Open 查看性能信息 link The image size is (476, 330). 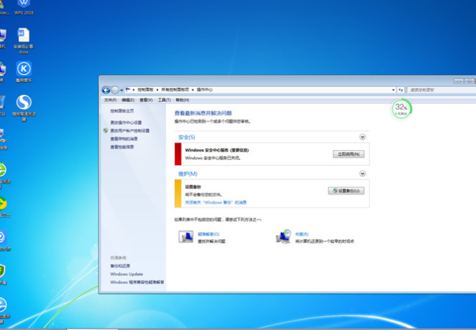pyautogui.click(x=122, y=147)
